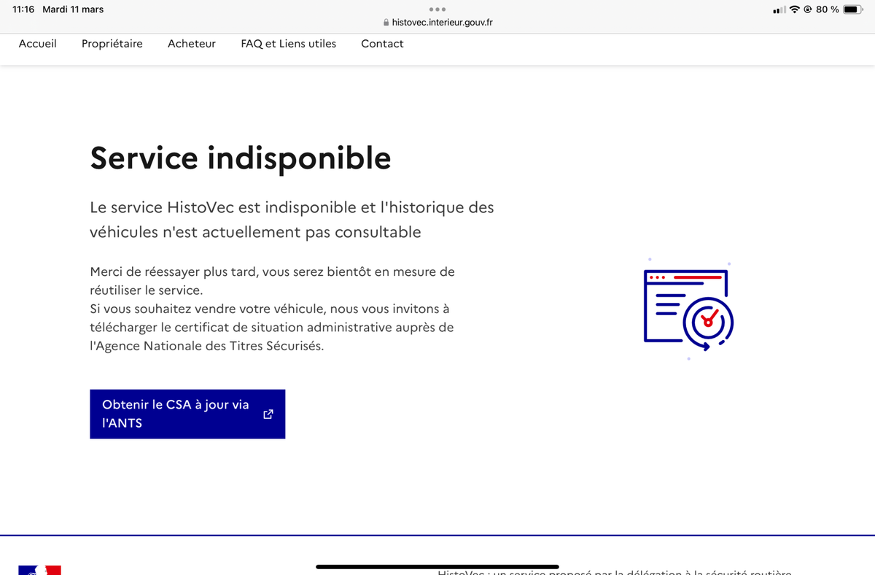Tap the orientation lock status icon
Image resolution: width=875 pixels, height=575 pixels.
pyautogui.click(x=808, y=9)
